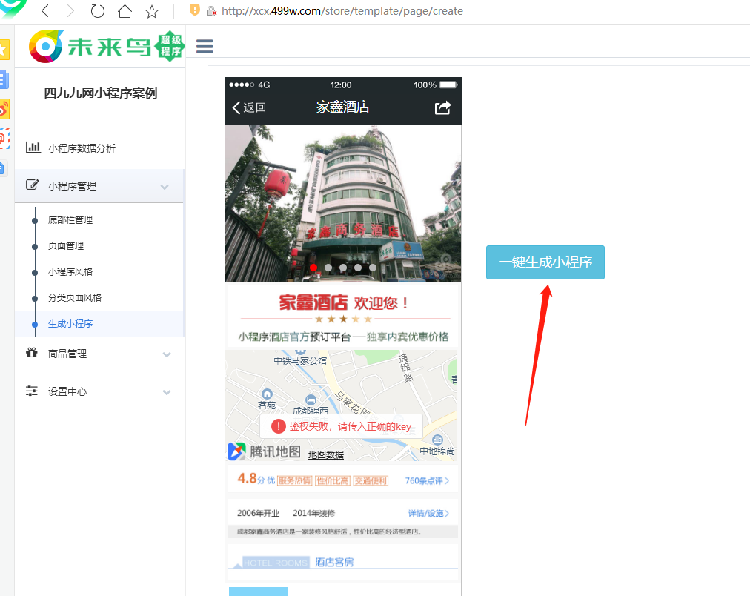Click 2014年装修 text

[313, 513]
